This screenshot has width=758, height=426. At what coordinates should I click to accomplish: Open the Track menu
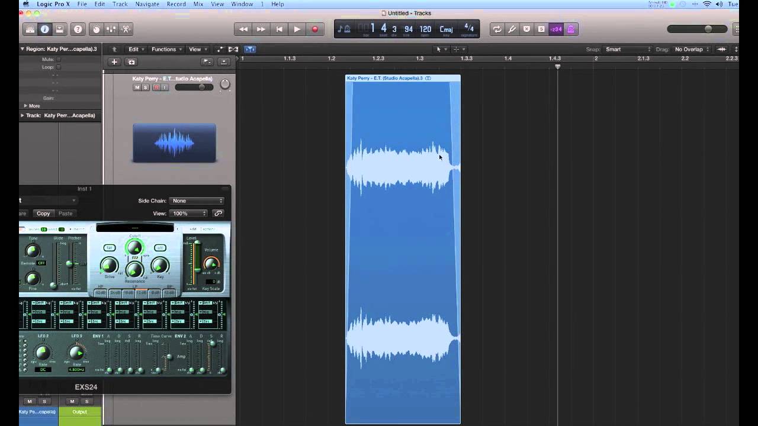point(120,4)
